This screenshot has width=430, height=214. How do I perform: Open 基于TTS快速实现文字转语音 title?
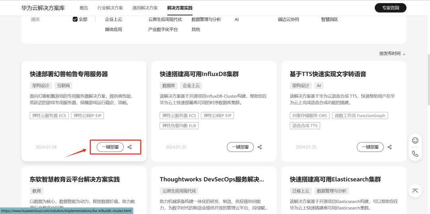coord(328,74)
